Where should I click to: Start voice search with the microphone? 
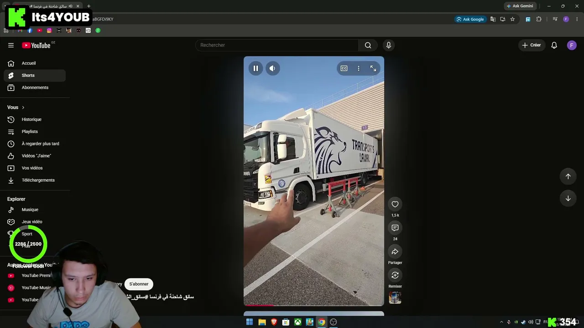pos(389,45)
